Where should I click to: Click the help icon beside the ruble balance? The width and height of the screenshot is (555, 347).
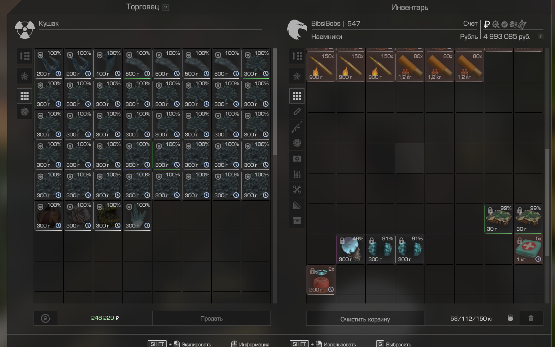pos(540,36)
